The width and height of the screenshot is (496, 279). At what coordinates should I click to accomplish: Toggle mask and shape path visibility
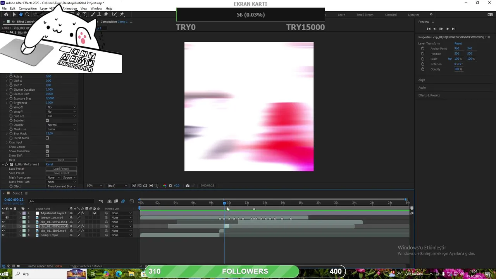[x=145, y=186]
